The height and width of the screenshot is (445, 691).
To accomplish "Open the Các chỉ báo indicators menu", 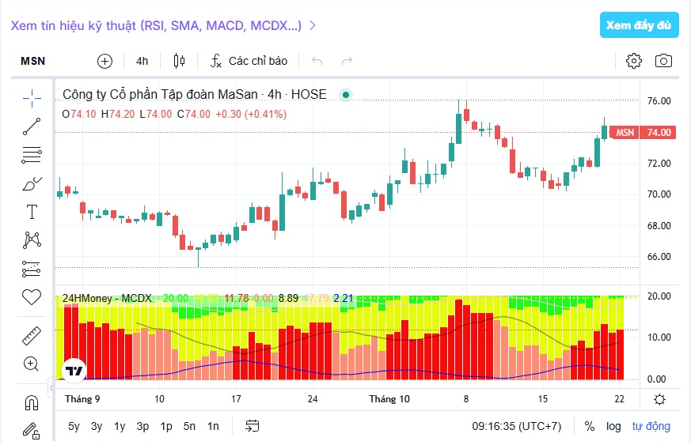I will pyautogui.click(x=249, y=61).
